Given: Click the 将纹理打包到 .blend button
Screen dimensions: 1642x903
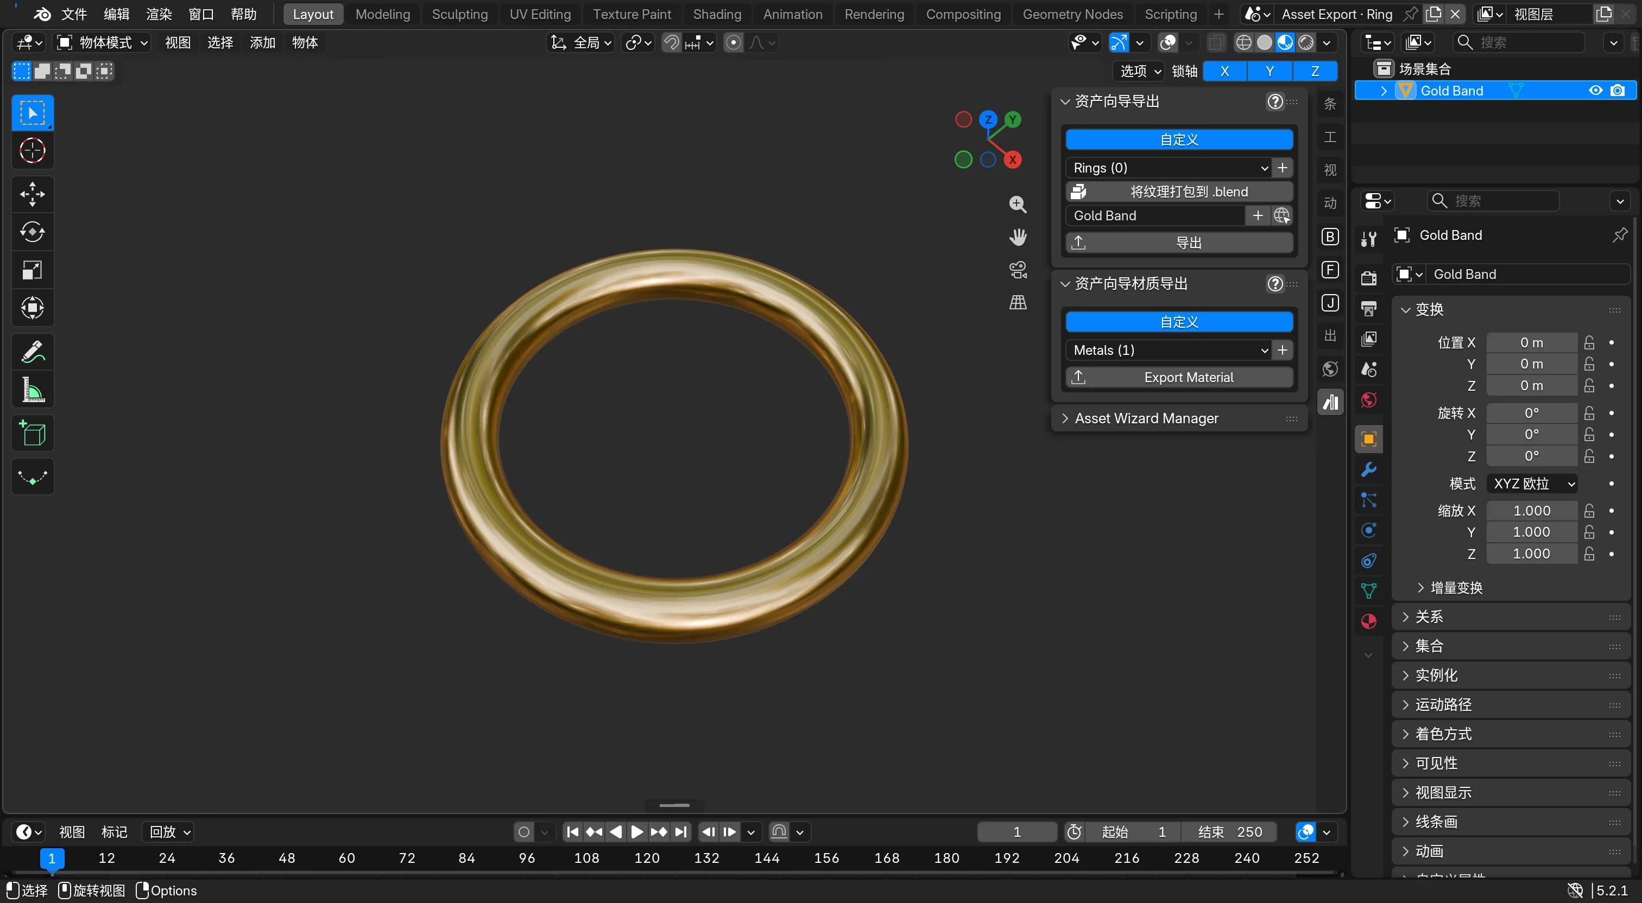Looking at the screenshot, I should click(x=1179, y=192).
